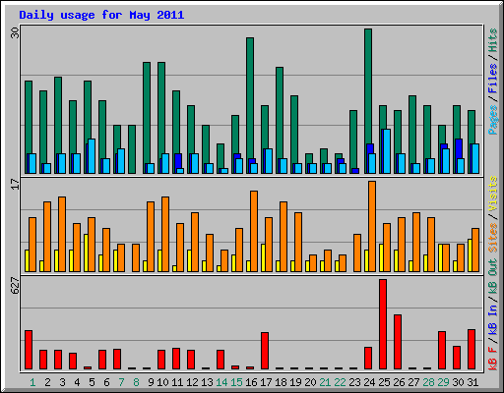Click the cyan pages bar for day 5
Screen dimensions: 504x393
click(92, 156)
